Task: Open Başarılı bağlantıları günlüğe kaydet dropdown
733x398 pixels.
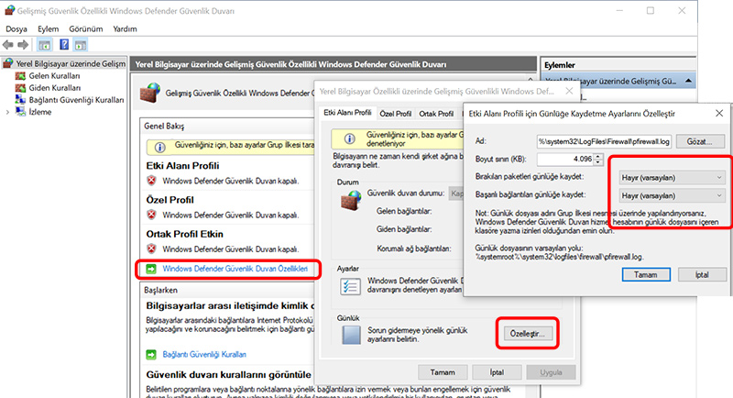Action: click(672, 195)
